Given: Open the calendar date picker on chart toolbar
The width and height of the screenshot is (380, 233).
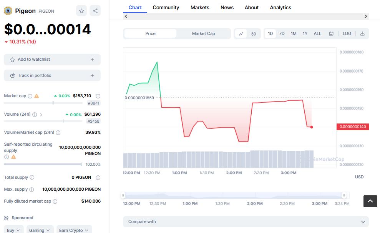Looking at the screenshot, I should [x=331, y=33].
